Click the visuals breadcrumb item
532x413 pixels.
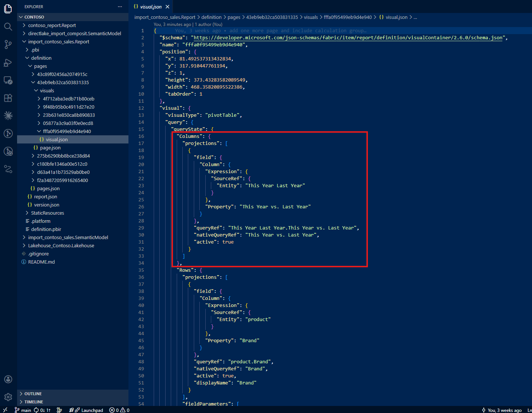311,17
